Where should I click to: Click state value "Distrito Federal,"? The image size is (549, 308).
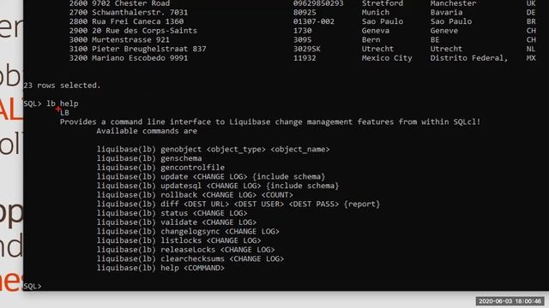click(469, 58)
